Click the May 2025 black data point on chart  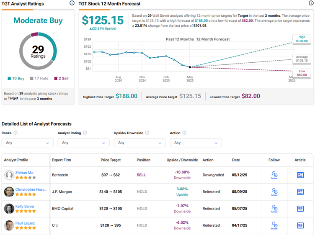click(190, 67)
